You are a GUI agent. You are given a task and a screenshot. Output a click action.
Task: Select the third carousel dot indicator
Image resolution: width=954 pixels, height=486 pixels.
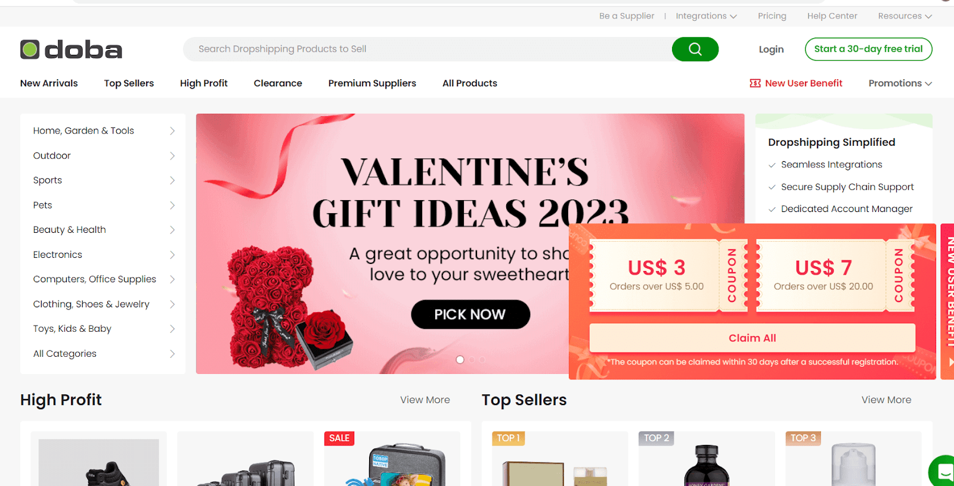pyautogui.click(x=482, y=360)
